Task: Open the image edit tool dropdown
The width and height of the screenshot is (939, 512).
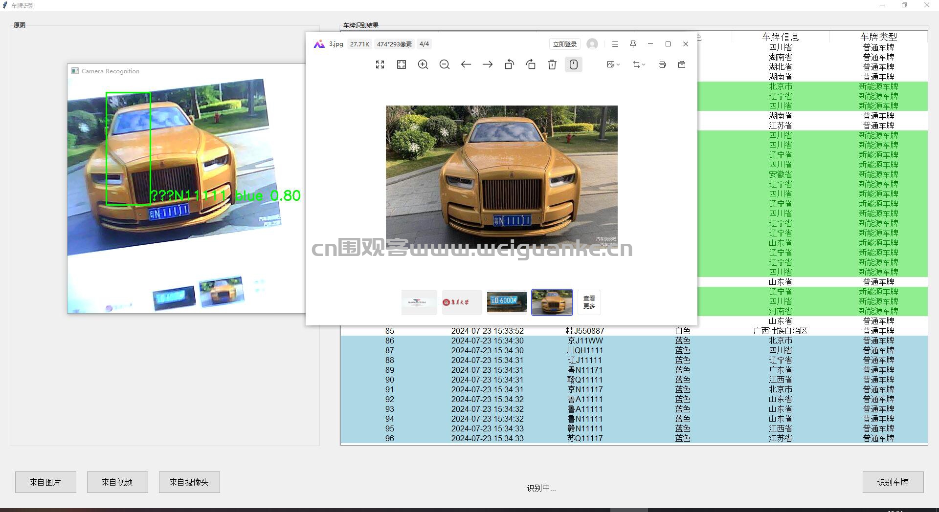Action: [x=613, y=64]
